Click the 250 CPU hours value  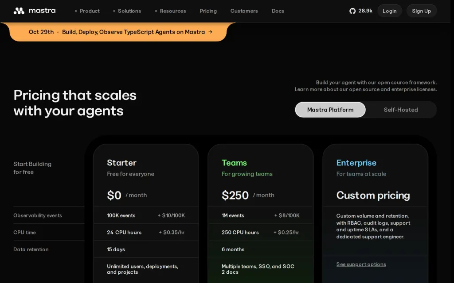tap(240, 233)
